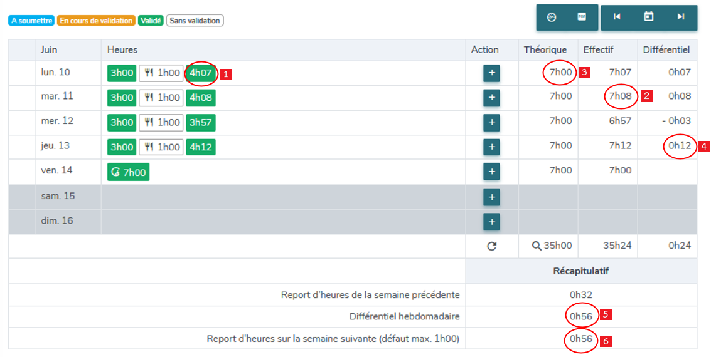
Task: Click the 'A soumettre' status badge
Action: click(31, 21)
